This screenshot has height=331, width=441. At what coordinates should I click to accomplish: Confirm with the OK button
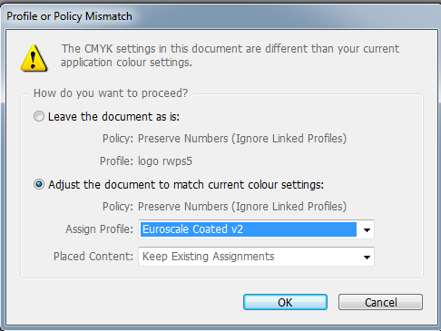[285, 302]
